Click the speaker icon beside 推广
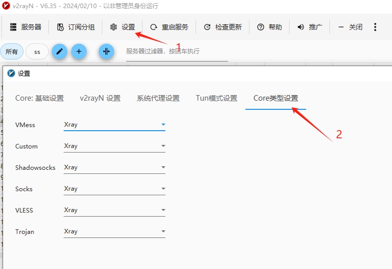 coord(300,27)
